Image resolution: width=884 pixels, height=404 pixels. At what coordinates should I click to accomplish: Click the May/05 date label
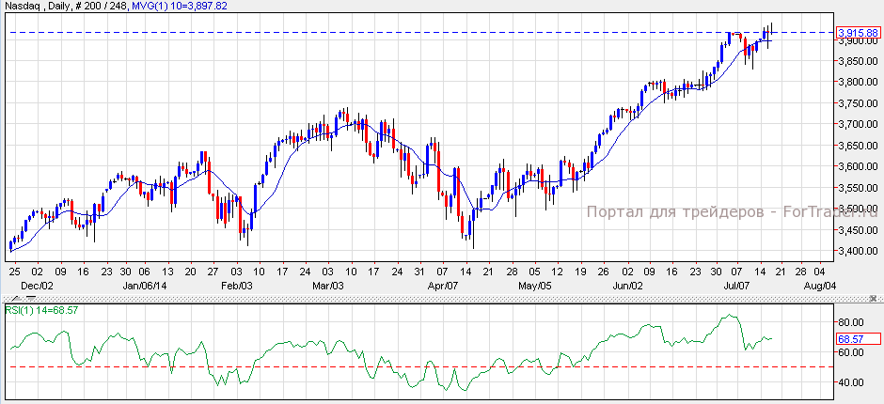[x=533, y=284]
